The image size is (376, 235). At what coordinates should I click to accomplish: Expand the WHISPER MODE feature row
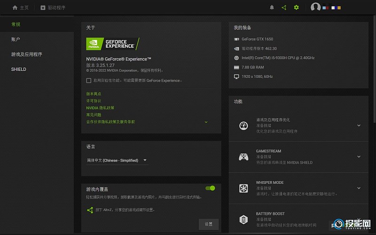point(359,188)
